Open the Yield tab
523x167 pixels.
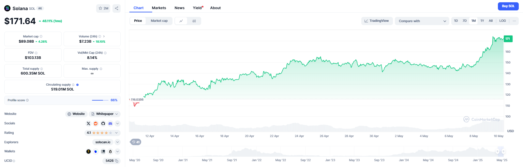pos(198,8)
